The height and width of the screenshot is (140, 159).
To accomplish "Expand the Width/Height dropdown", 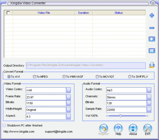I will pyautogui.click(x=68, y=110).
